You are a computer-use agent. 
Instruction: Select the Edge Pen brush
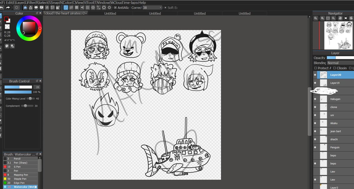coord(21,183)
